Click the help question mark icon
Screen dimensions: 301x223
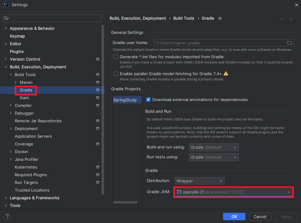pyautogui.click(x=7, y=217)
